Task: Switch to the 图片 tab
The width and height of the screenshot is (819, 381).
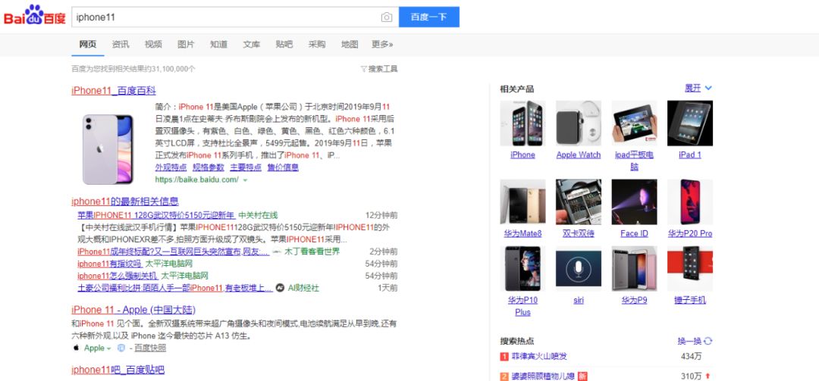Action: click(x=186, y=45)
